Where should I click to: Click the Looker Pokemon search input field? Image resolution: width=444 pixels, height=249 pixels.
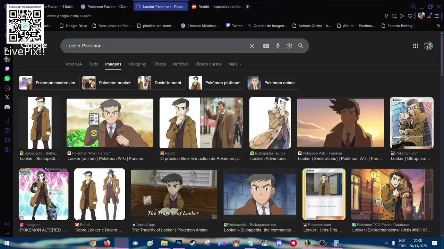tap(156, 46)
